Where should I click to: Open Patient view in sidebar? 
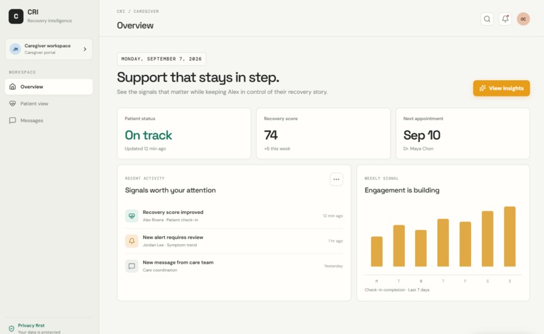click(49, 103)
